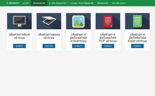
Task: Click the landscape picture icon
Action: click(x=78, y=22)
